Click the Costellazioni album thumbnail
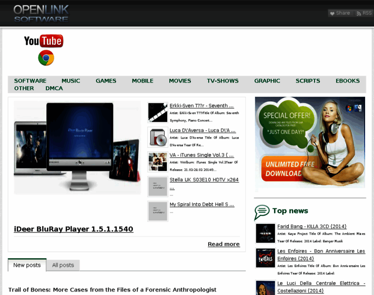The height and width of the screenshot is (295, 374). [265, 288]
